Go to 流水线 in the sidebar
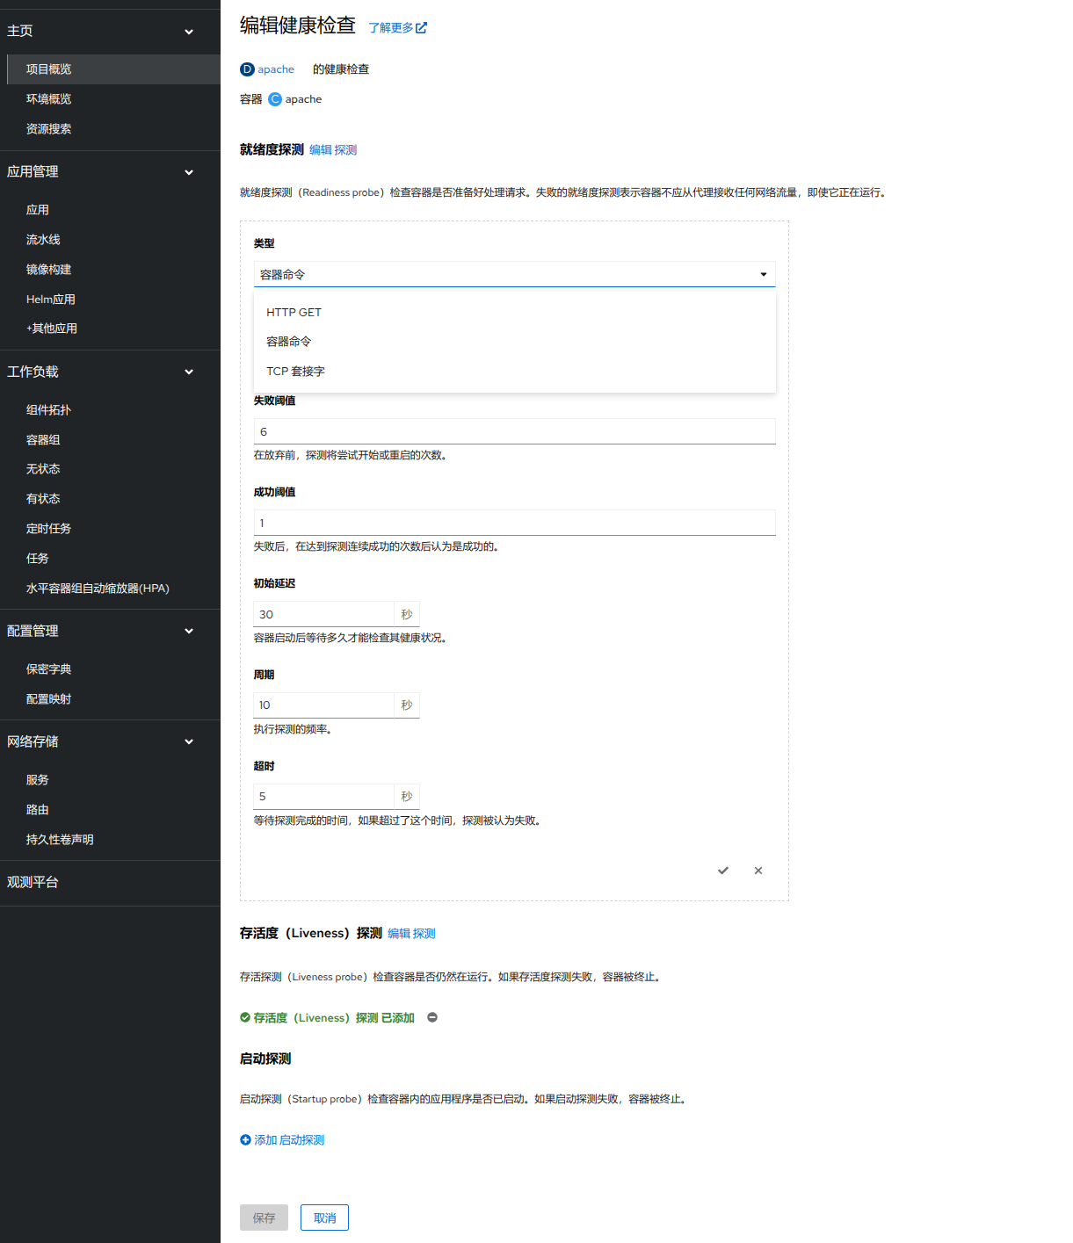Viewport: 1073px width, 1243px height. point(43,240)
